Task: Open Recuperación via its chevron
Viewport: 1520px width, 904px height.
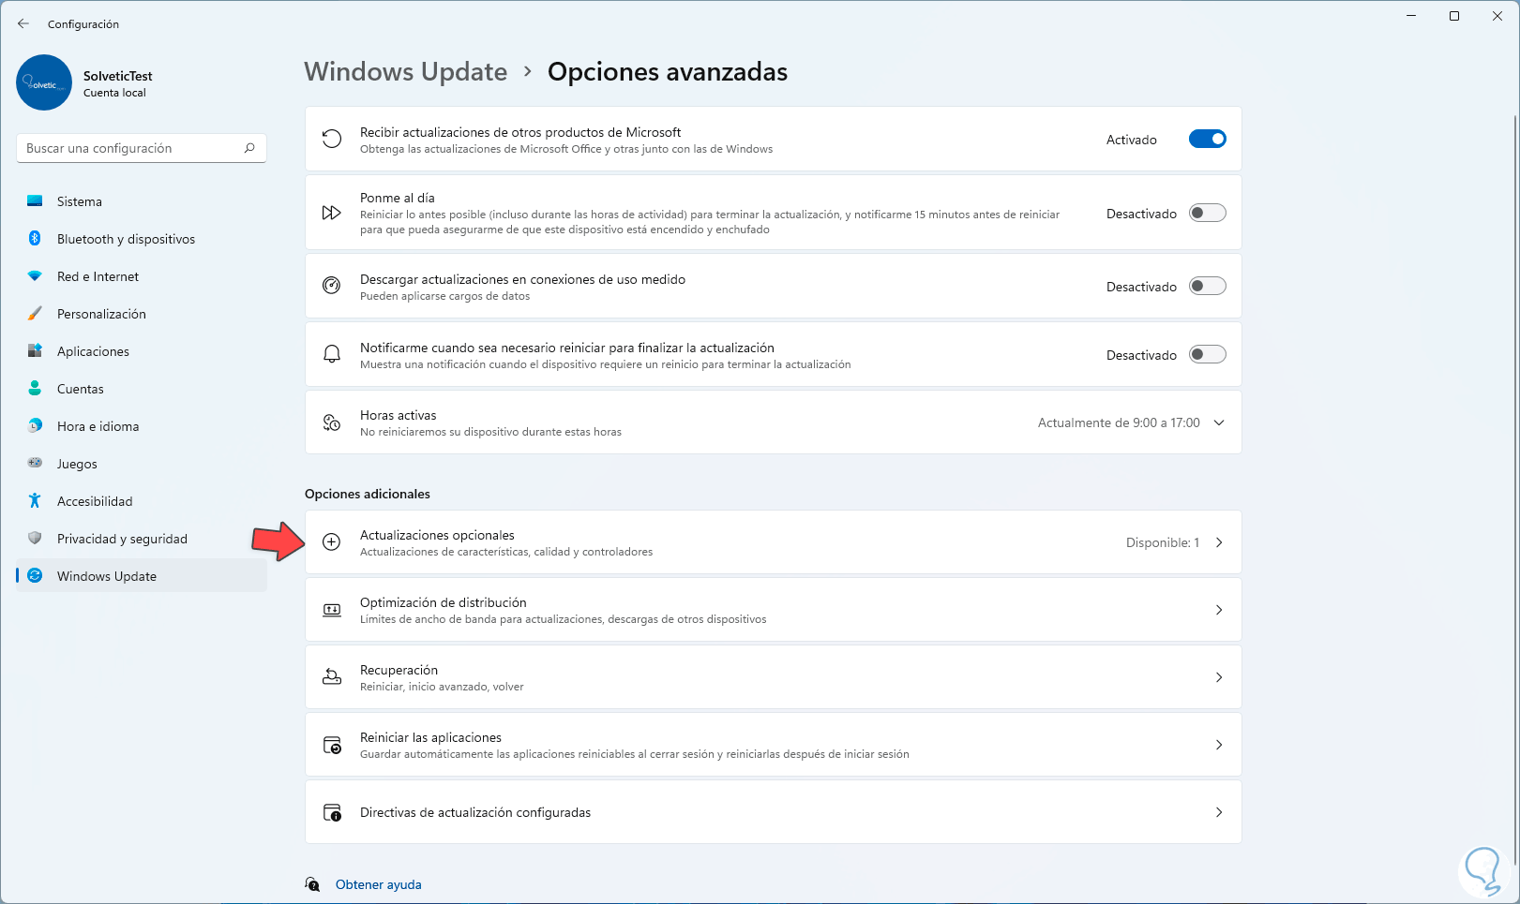Action: [1219, 677]
